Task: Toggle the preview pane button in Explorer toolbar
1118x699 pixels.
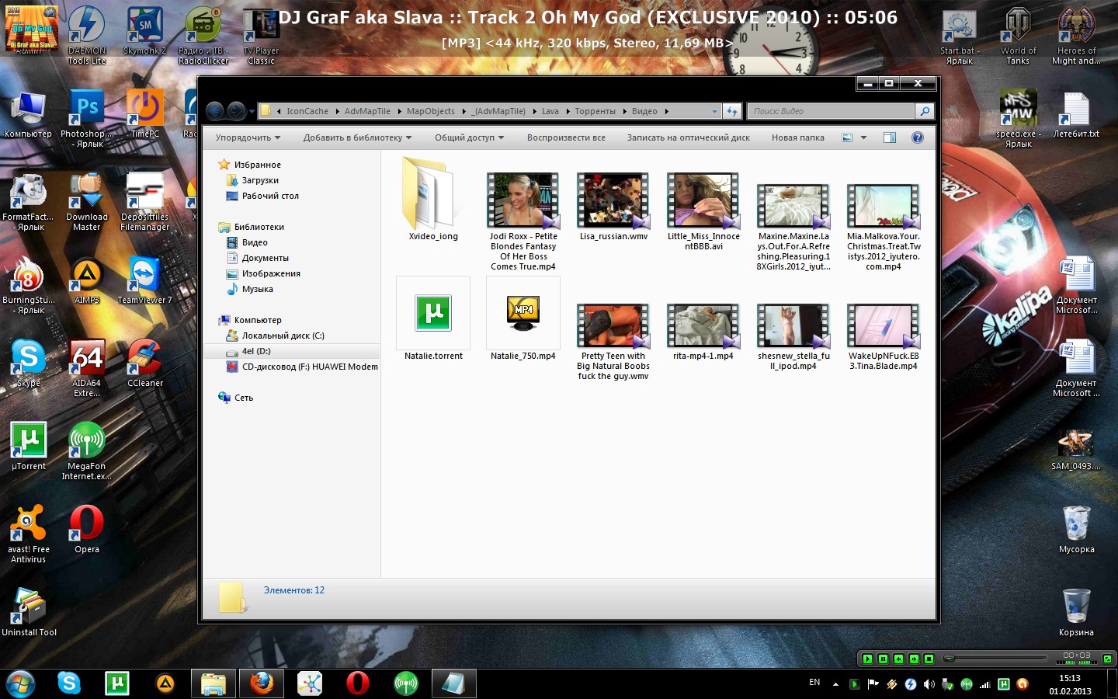Action: (x=890, y=137)
